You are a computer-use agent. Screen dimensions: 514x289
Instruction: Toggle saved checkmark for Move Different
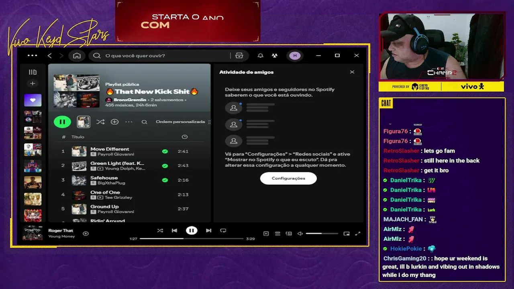[165, 151]
